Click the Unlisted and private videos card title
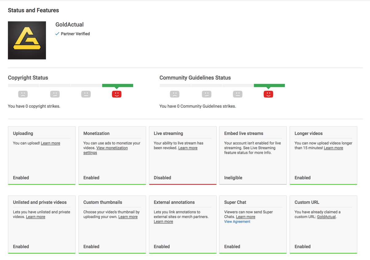This screenshot has width=370, height=260. pos(40,202)
